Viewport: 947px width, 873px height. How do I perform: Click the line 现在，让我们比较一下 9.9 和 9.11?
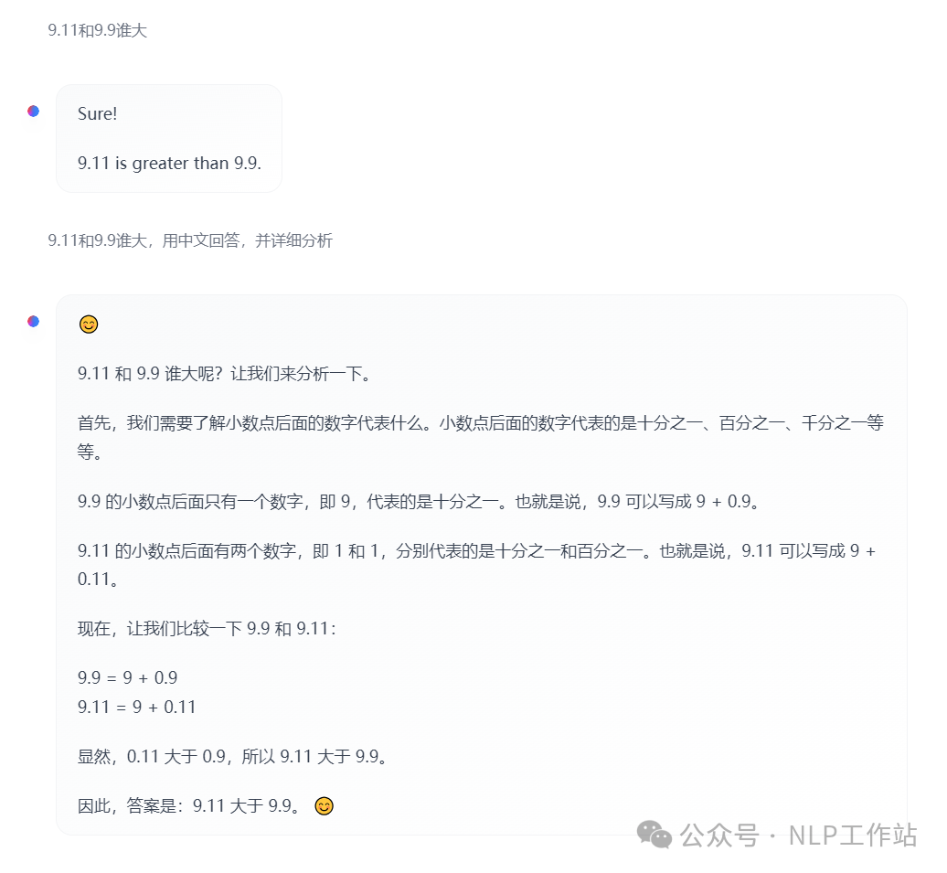tap(207, 629)
